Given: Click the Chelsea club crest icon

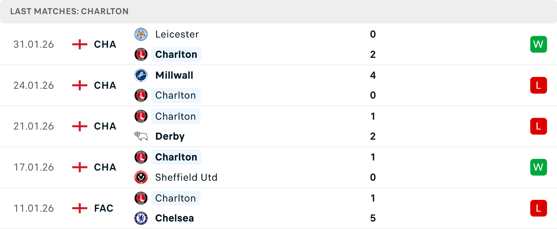Looking at the screenshot, I should 141,218.
